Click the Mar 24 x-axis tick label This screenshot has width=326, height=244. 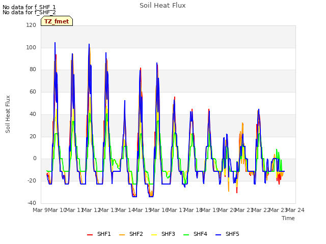coord(295,210)
